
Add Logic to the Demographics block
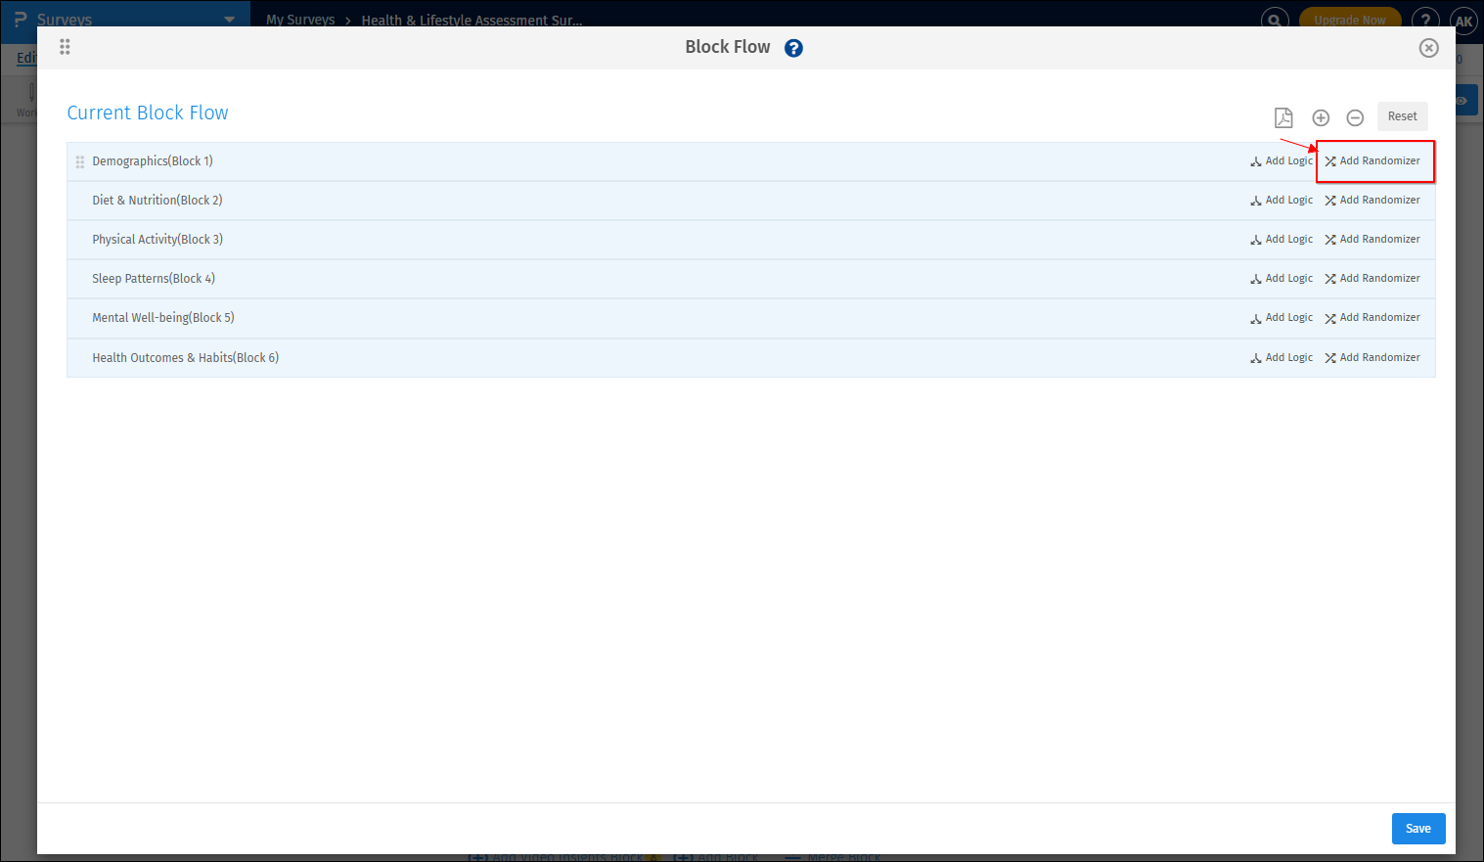point(1287,160)
